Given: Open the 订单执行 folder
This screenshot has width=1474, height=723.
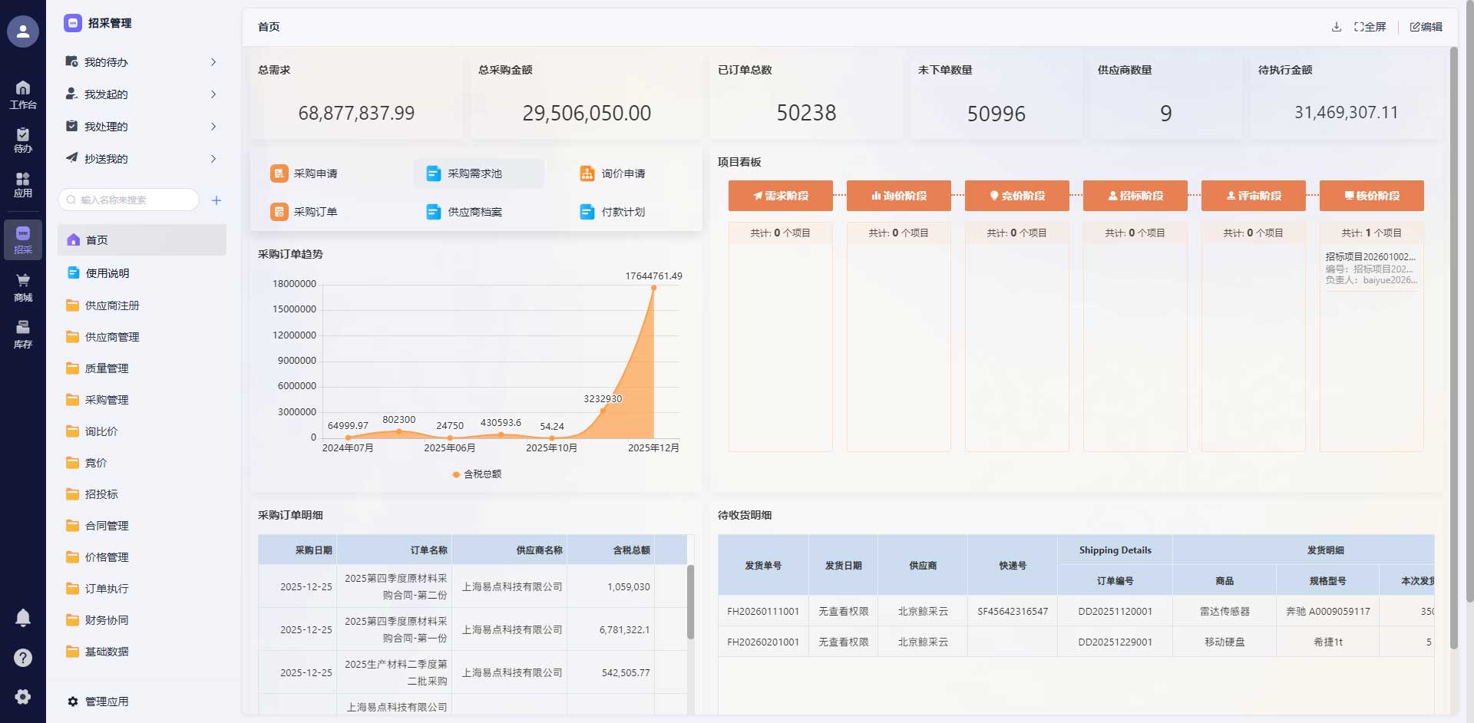Looking at the screenshot, I should coord(142,589).
